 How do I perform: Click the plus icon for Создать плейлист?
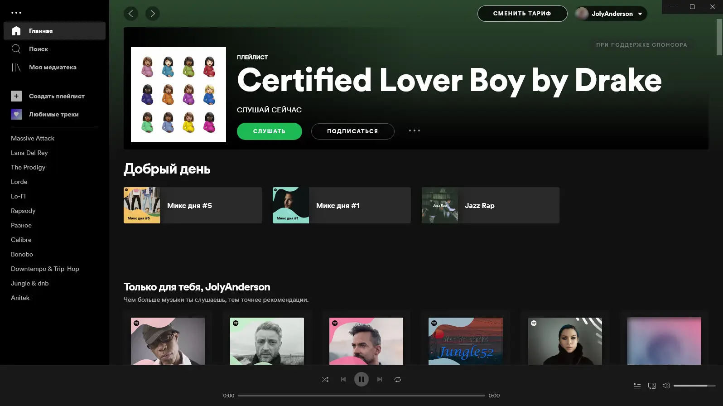pos(16,96)
